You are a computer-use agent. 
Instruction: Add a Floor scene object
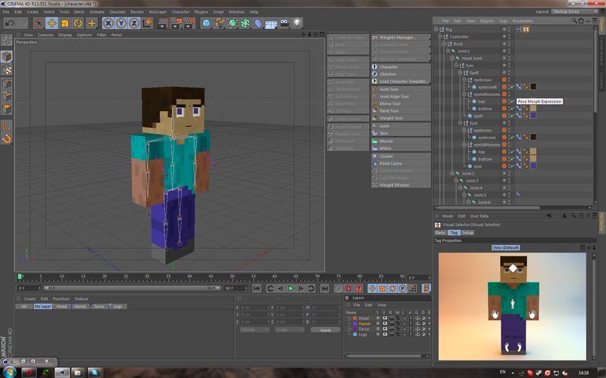pos(271,23)
